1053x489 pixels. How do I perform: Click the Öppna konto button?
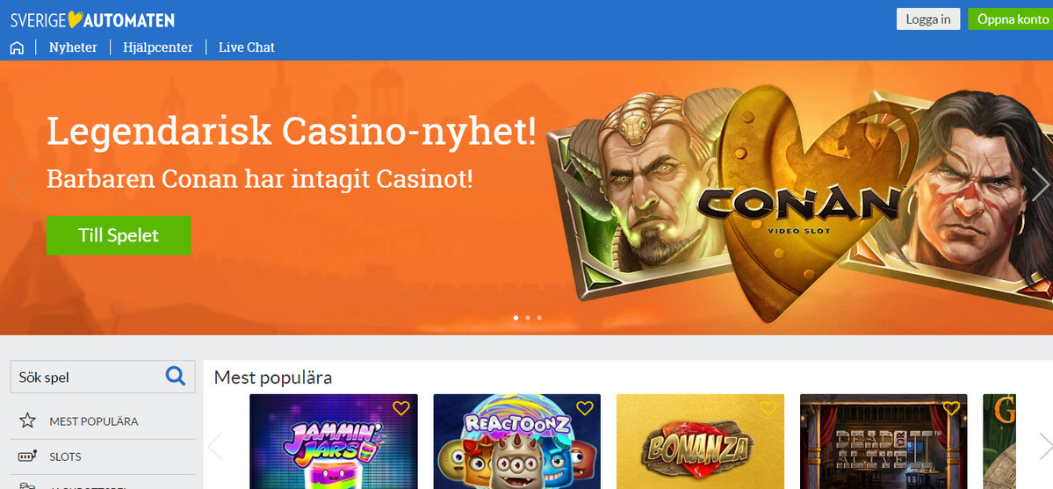[x=1012, y=18]
